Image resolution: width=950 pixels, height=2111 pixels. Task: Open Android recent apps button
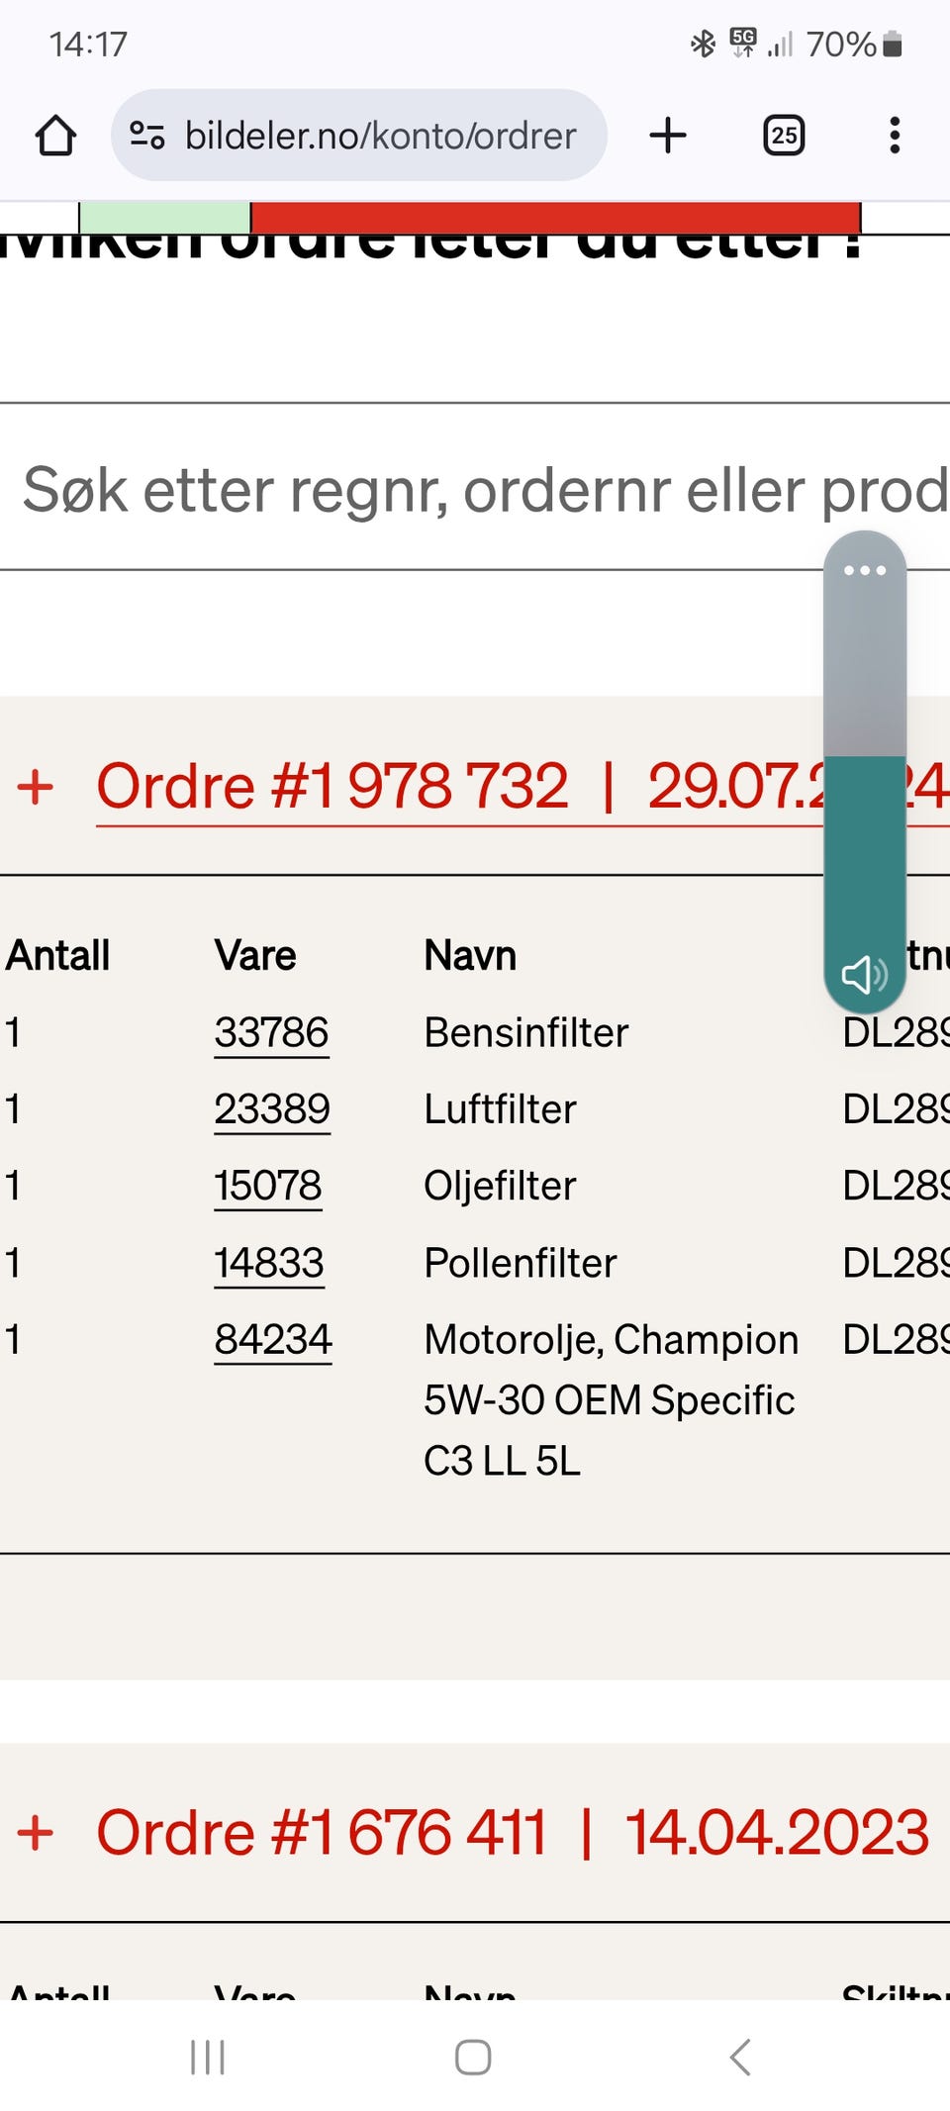click(208, 2058)
